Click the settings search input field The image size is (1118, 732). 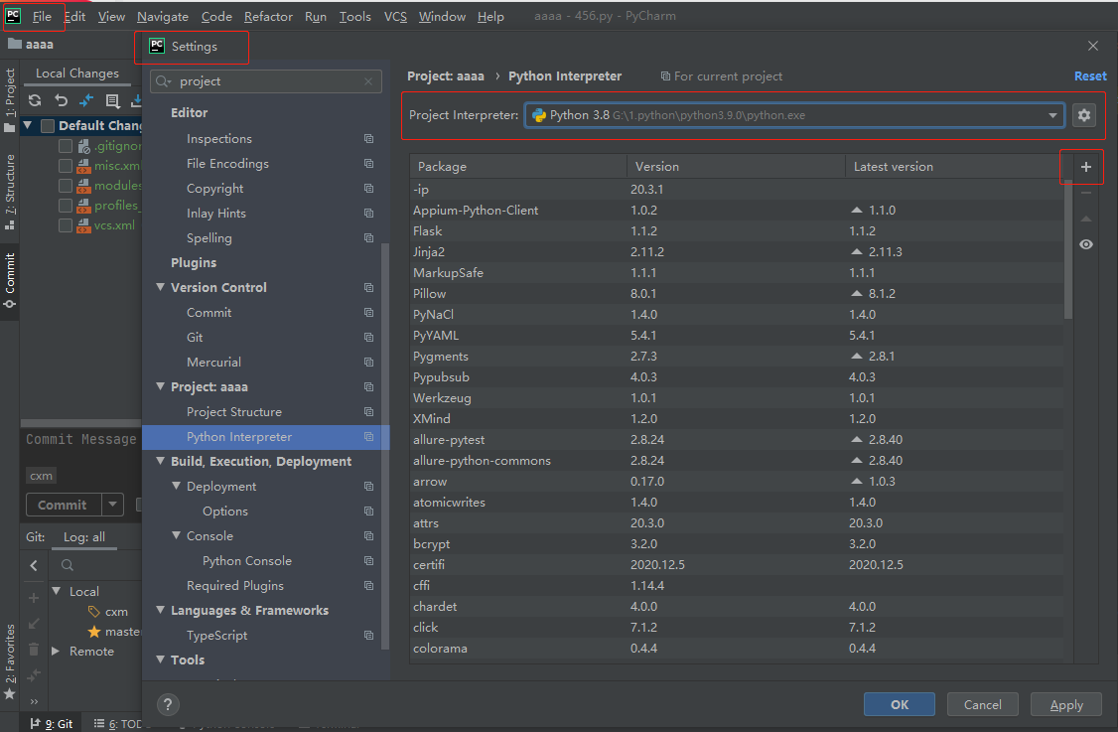266,81
